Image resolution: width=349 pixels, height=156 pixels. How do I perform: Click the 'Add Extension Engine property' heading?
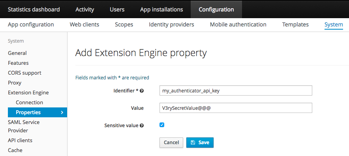(x=141, y=53)
